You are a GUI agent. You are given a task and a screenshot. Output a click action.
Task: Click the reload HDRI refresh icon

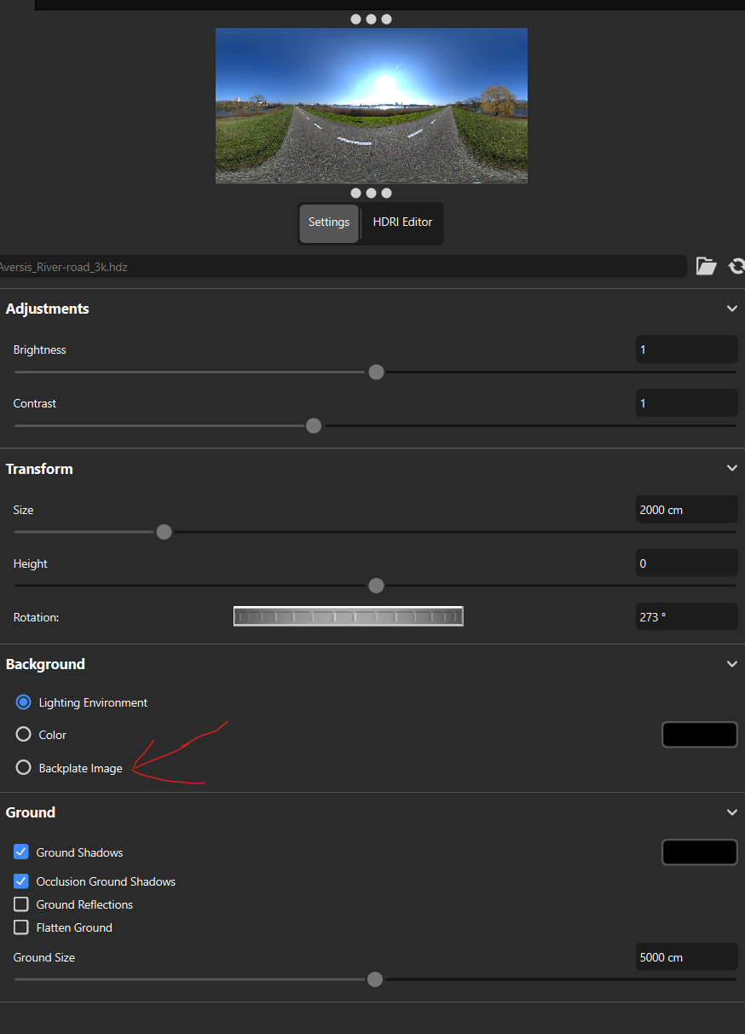tap(736, 266)
